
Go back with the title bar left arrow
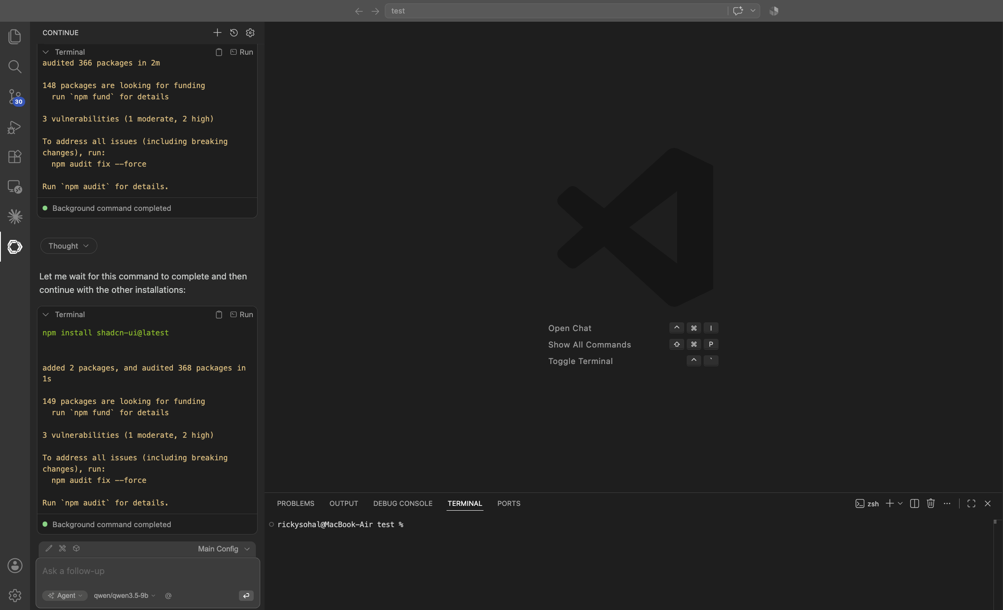359,11
